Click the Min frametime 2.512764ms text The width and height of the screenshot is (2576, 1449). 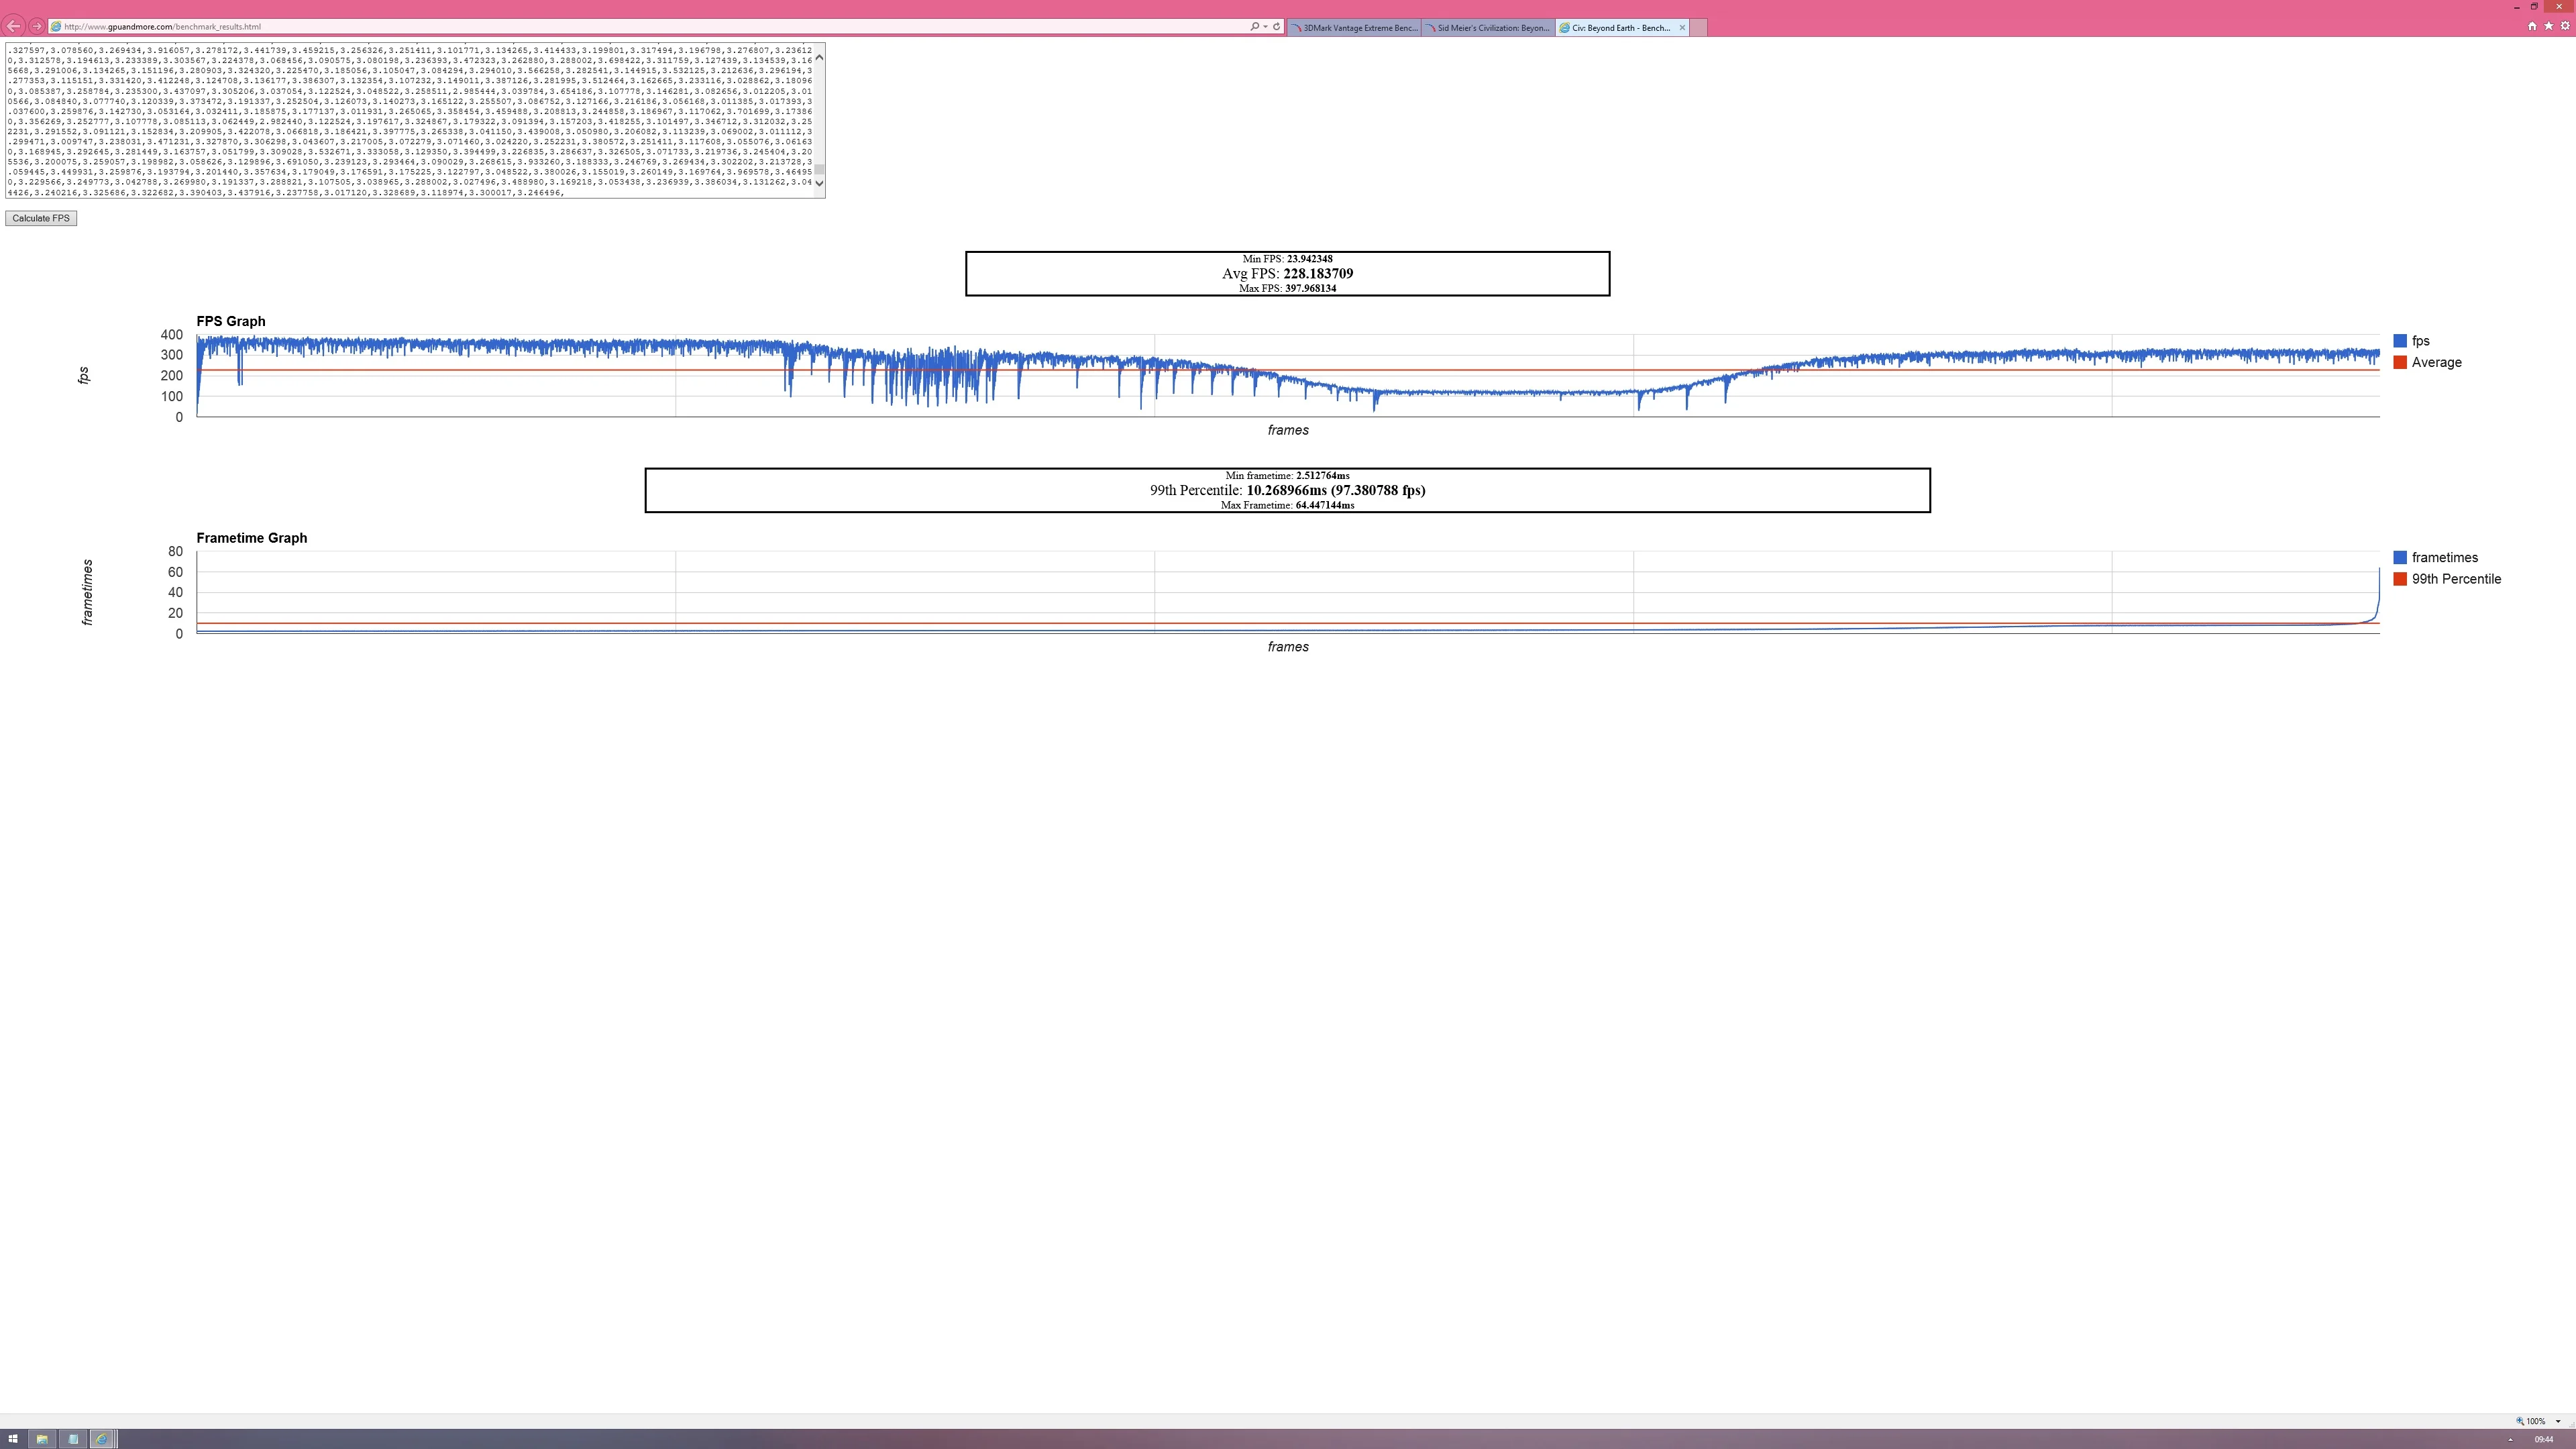1287,476
